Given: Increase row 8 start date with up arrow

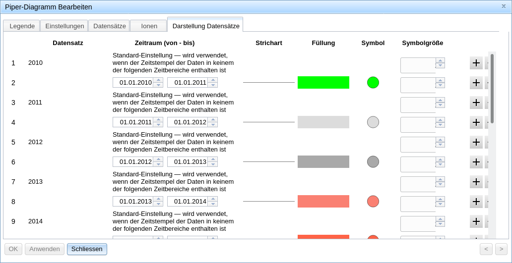Looking at the screenshot, I should 158,199.
